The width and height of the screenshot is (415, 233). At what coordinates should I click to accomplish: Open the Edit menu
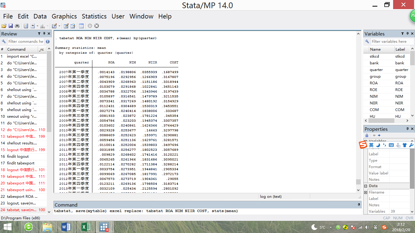[x=23, y=16]
